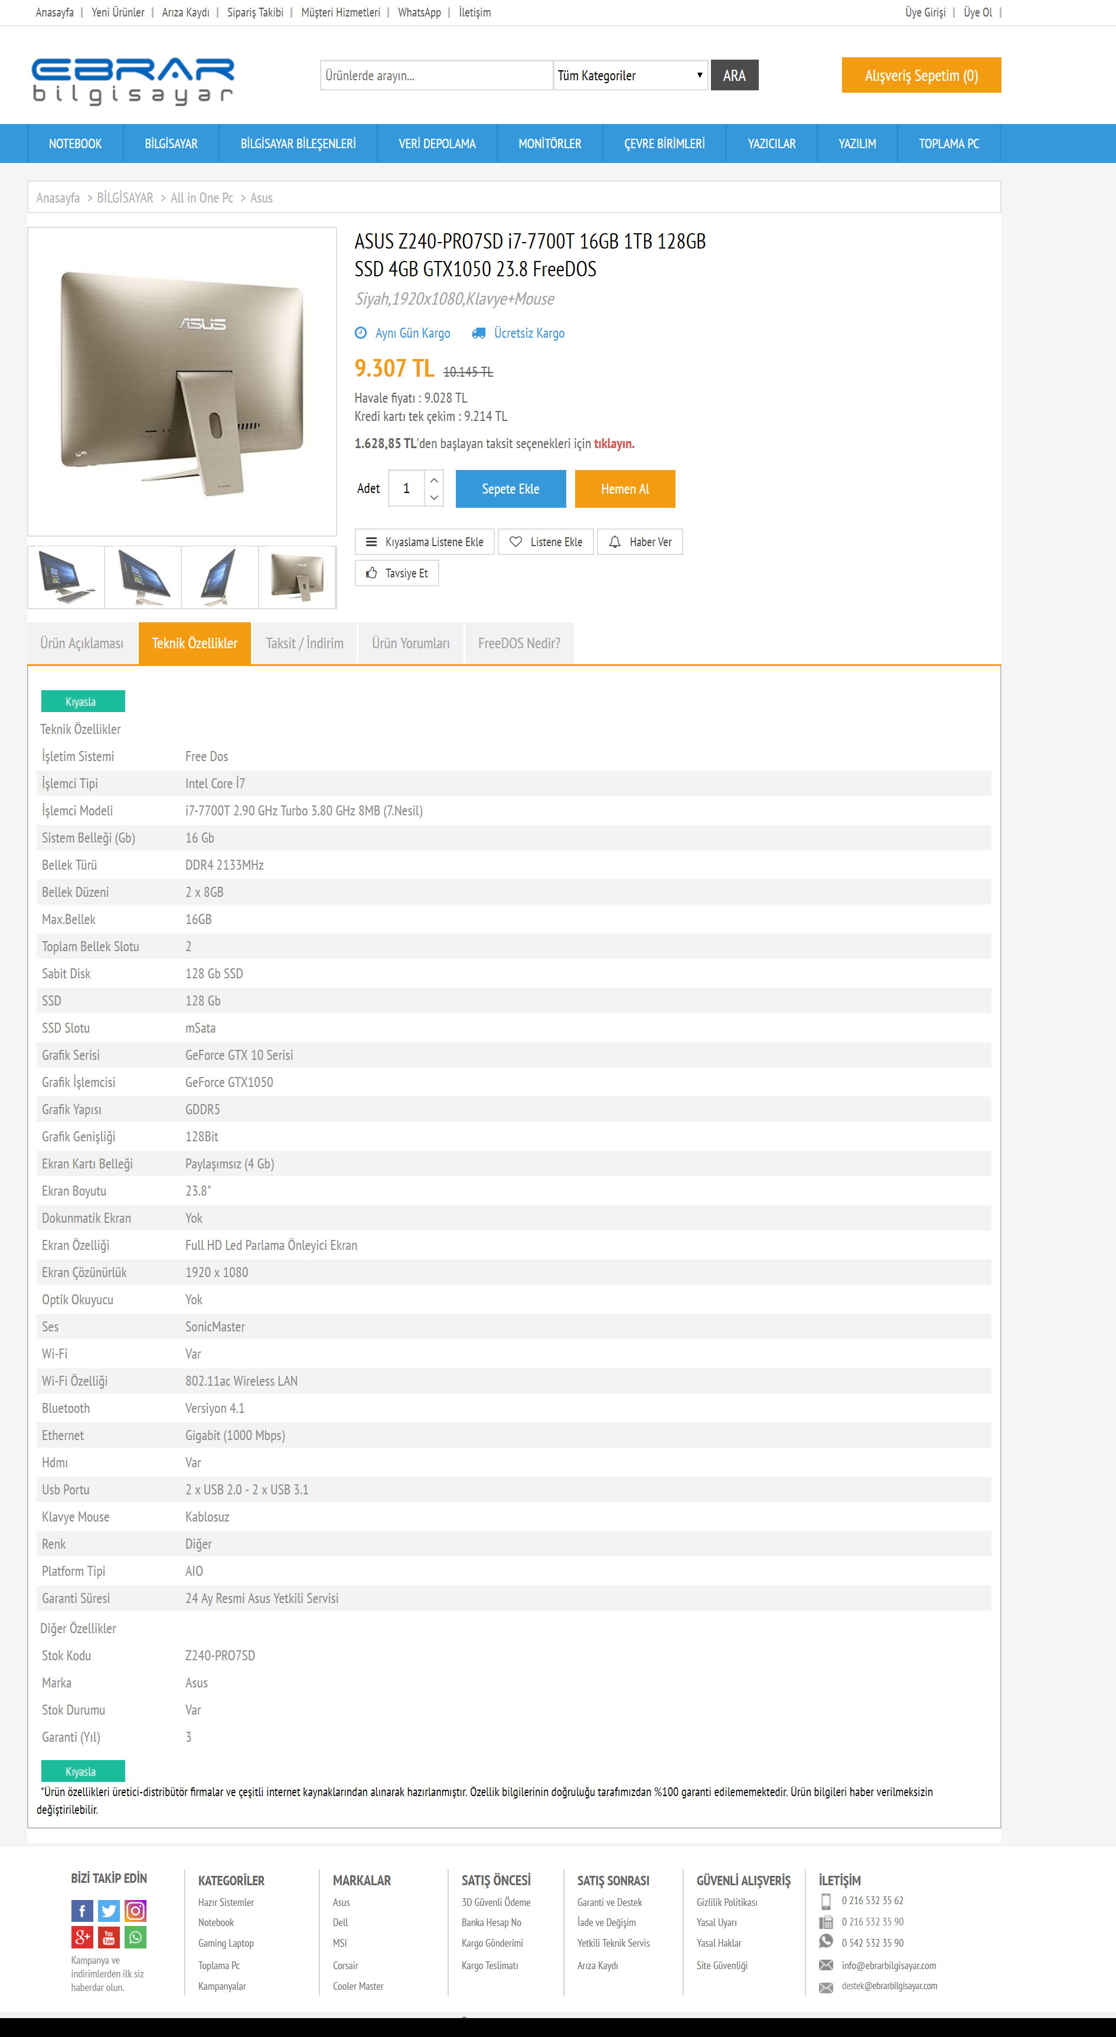Open YAZICILAR menu category
The image size is (1116, 2037).
click(x=772, y=143)
